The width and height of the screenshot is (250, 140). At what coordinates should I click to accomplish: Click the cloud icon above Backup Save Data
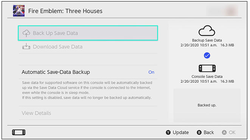[x=207, y=31]
